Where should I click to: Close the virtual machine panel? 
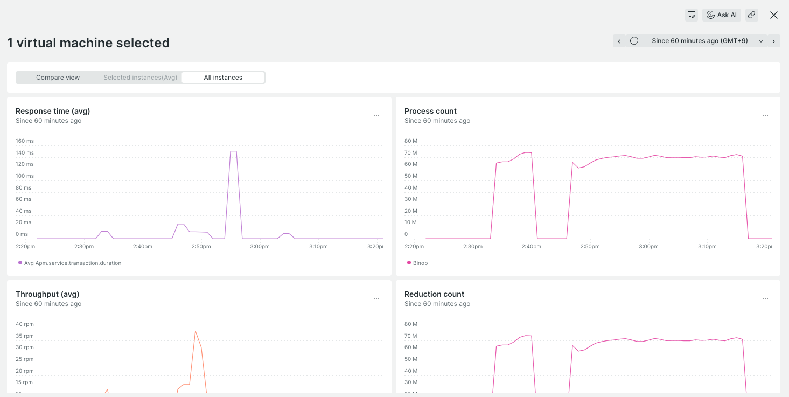(x=774, y=15)
